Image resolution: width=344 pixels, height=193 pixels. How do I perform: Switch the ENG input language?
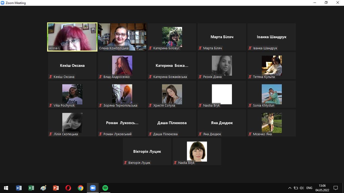(309, 188)
